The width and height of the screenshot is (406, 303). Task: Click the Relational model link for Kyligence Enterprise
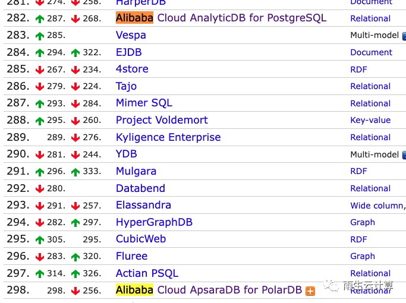370,137
